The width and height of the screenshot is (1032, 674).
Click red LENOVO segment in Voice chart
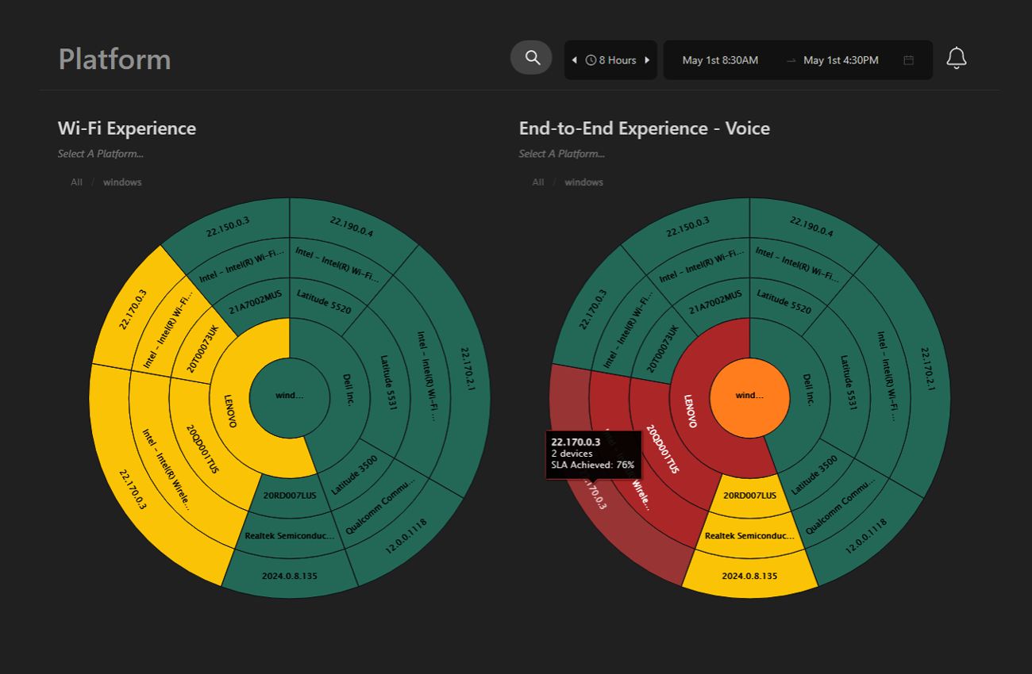(x=689, y=411)
